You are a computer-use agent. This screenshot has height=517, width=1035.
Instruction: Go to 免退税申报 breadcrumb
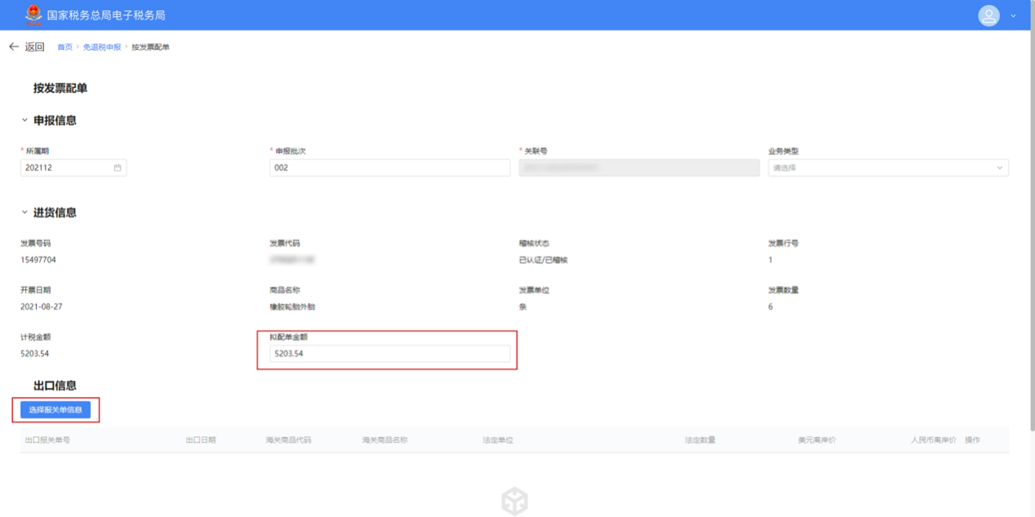point(101,47)
